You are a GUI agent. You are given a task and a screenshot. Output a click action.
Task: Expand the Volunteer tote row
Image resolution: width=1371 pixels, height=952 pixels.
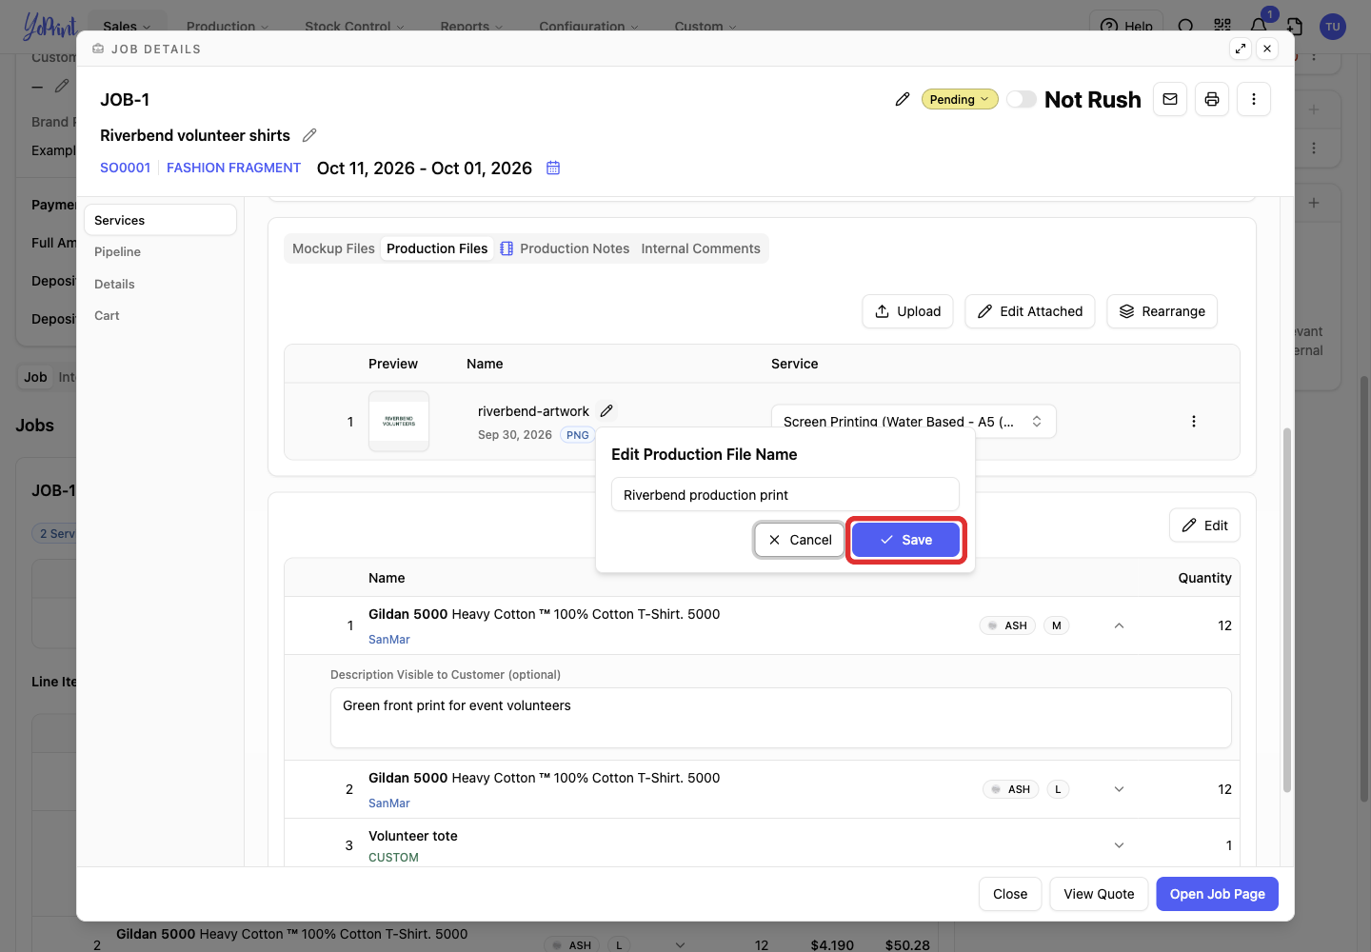(x=1120, y=845)
